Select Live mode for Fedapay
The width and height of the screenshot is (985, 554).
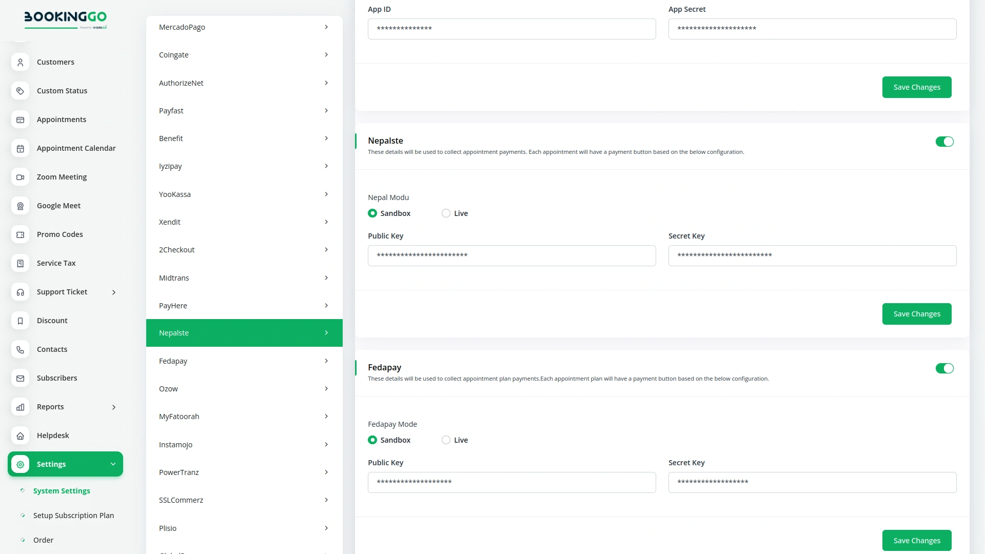point(446,440)
